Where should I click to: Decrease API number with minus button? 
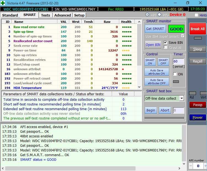point(191,166)
